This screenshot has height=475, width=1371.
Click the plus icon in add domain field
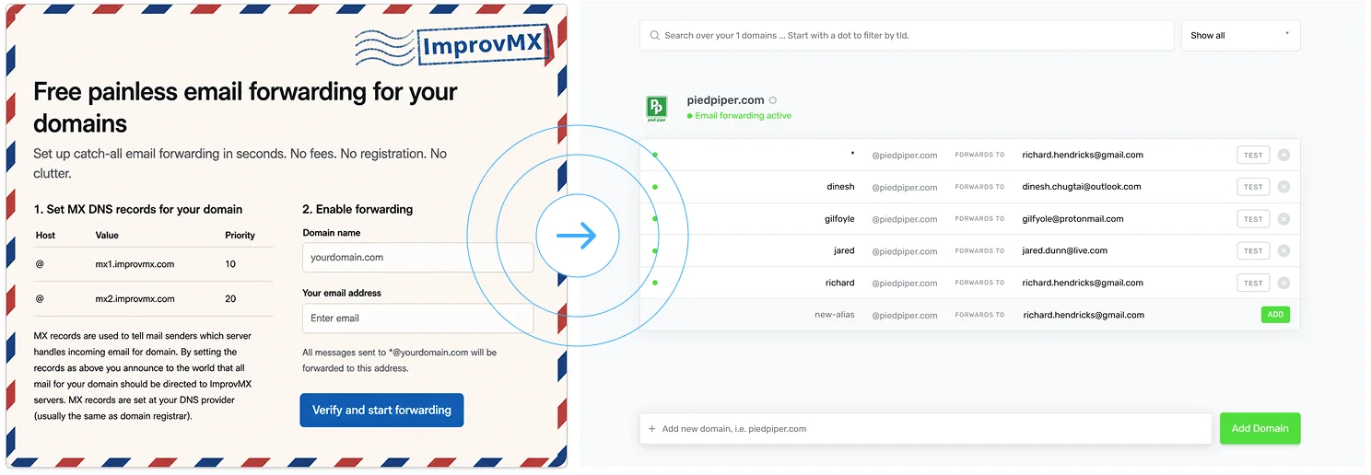pyautogui.click(x=652, y=429)
